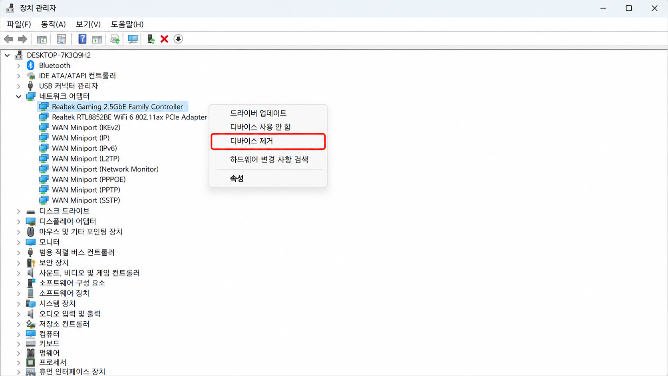Expand the 디스크 드라이브 category

(x=18, y=211)
